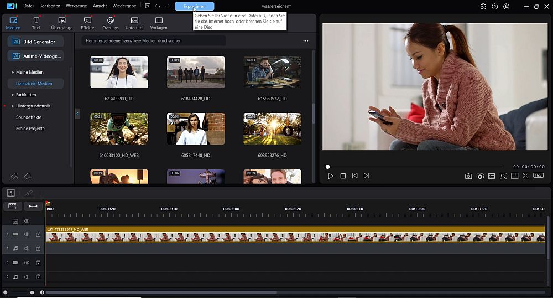
Task: Select the Lizenzfreie Medien category
Action: point(35,83)
